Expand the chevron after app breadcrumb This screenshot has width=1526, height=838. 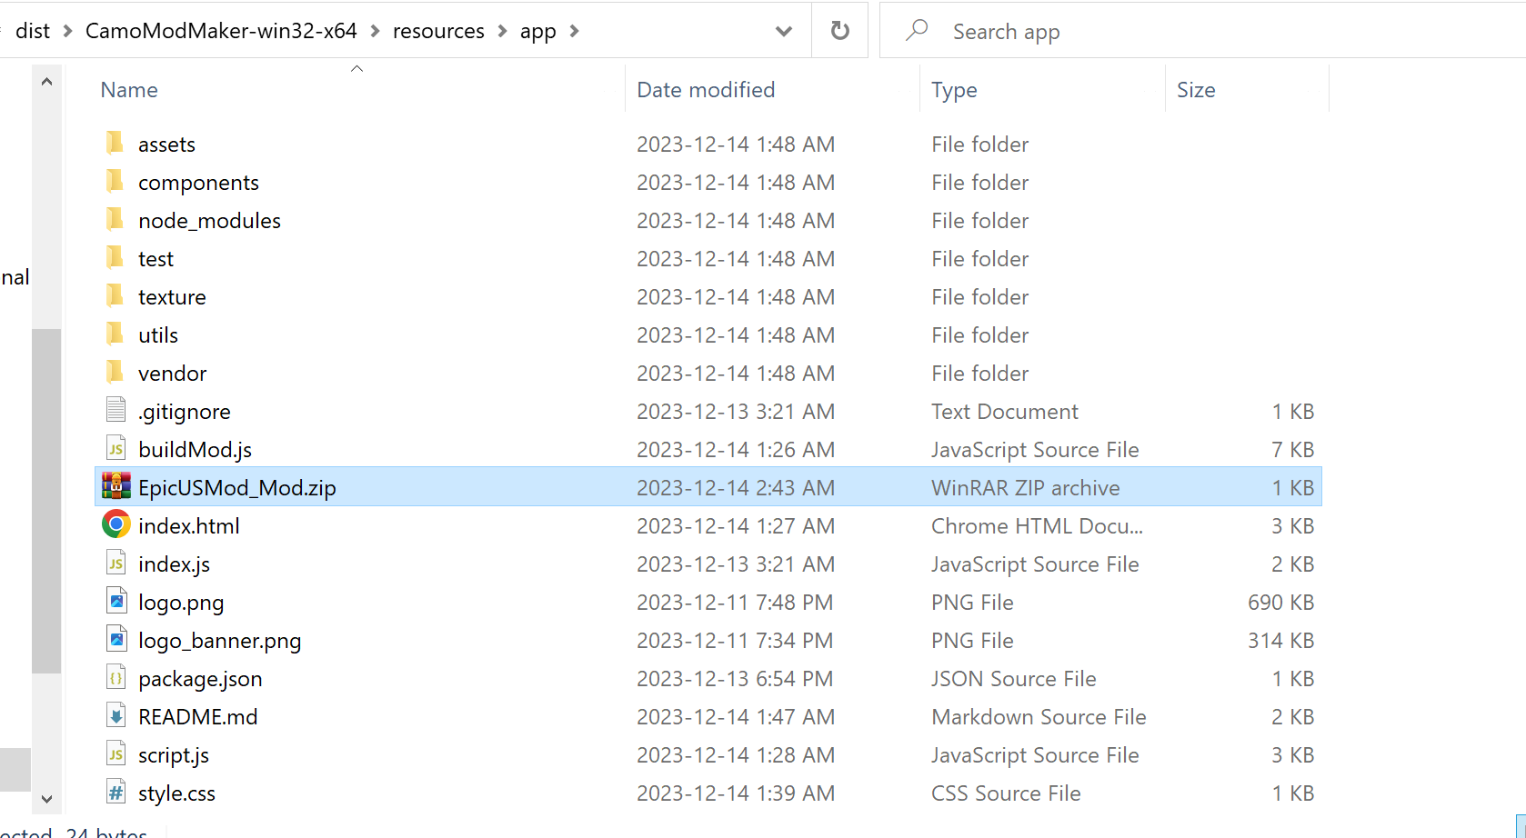(x=574, y=31)
